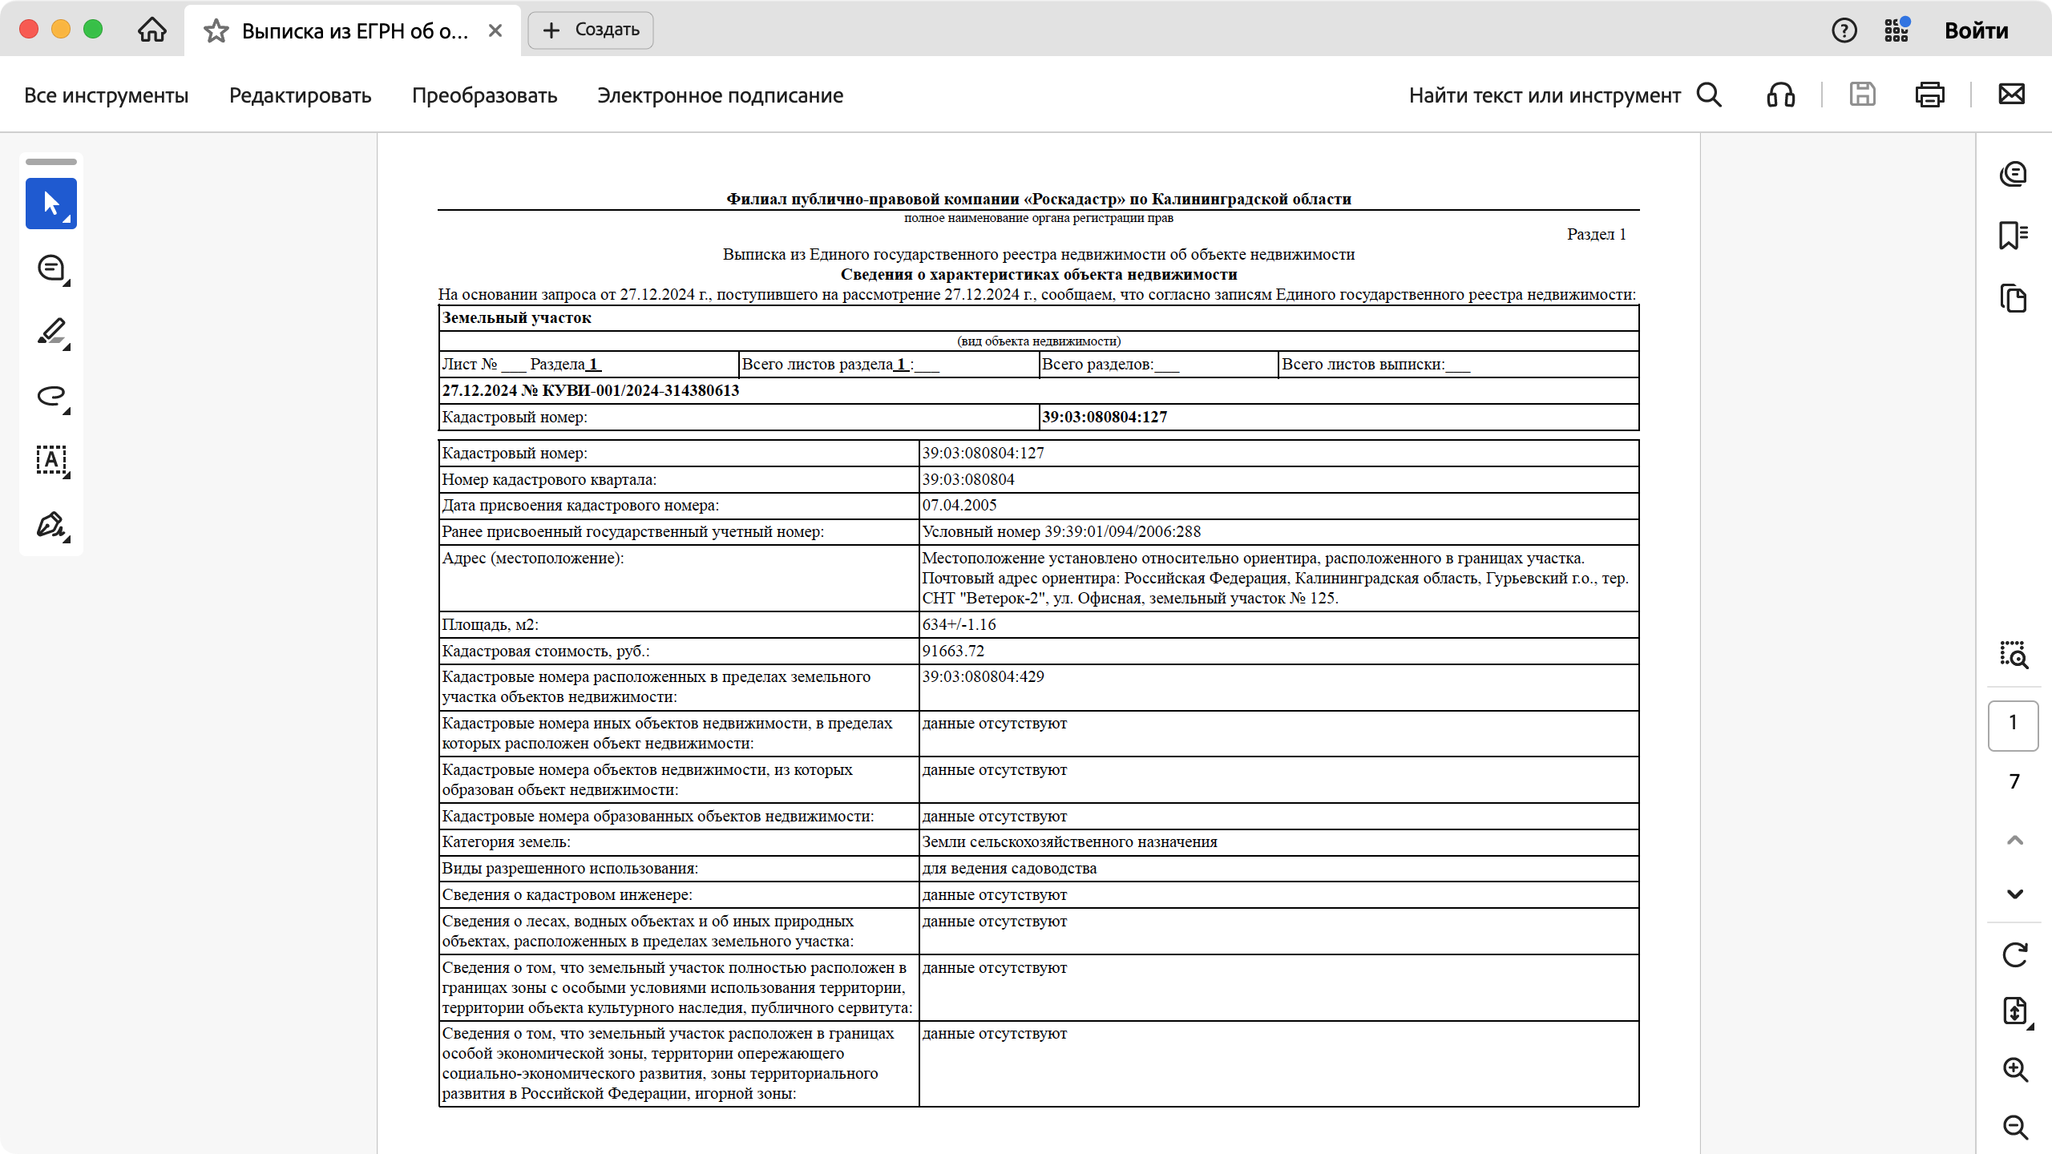Select the Add comment tool
The image size is (2052, 1154).
pos(51,268)
